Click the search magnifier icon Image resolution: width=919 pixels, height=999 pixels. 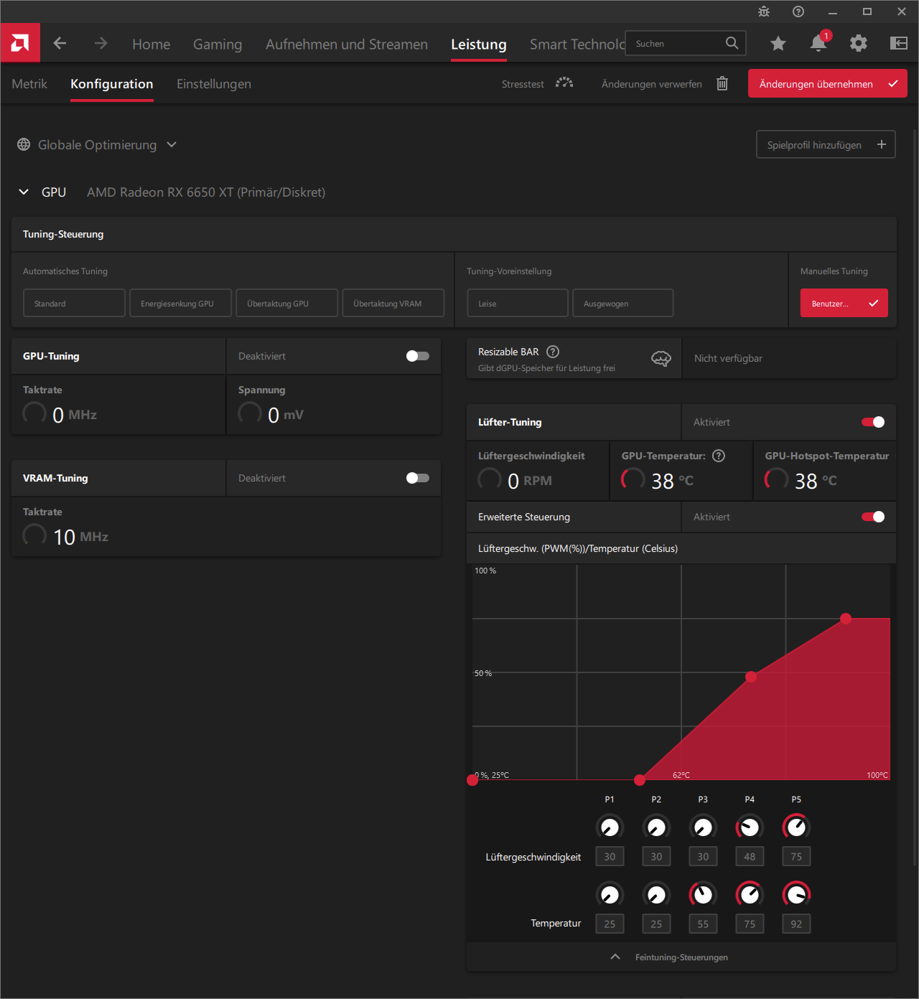pyautogui.click(x=732, y=43)
